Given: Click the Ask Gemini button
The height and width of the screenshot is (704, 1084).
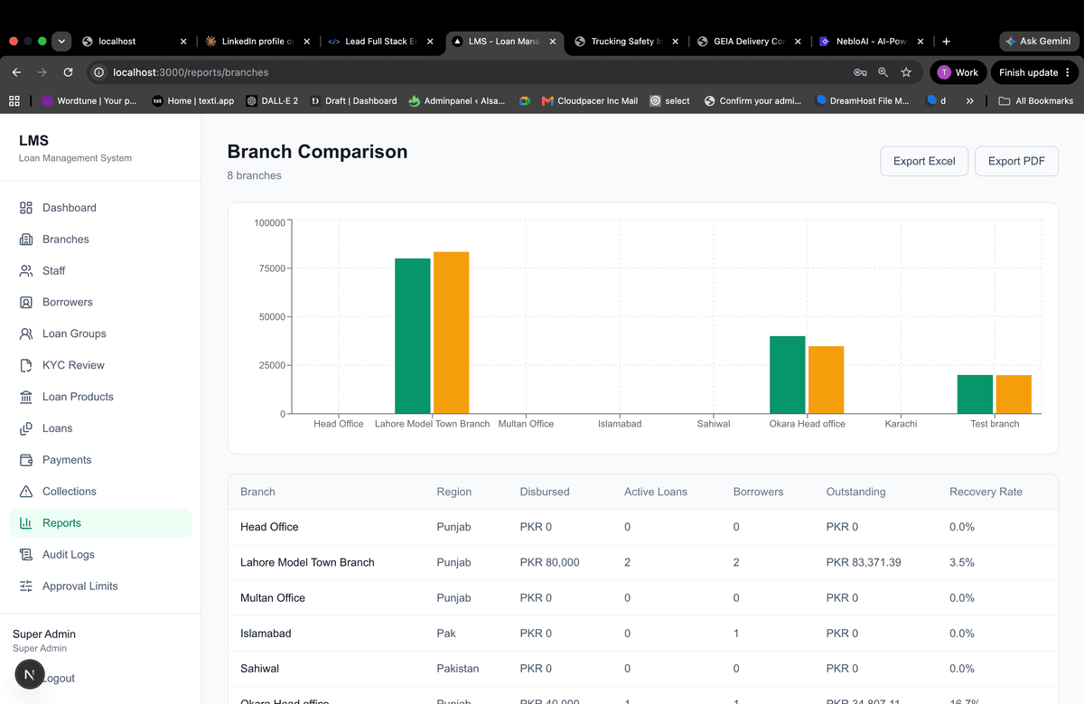Looking at the screenshot, I should (x=1039, y=42).
